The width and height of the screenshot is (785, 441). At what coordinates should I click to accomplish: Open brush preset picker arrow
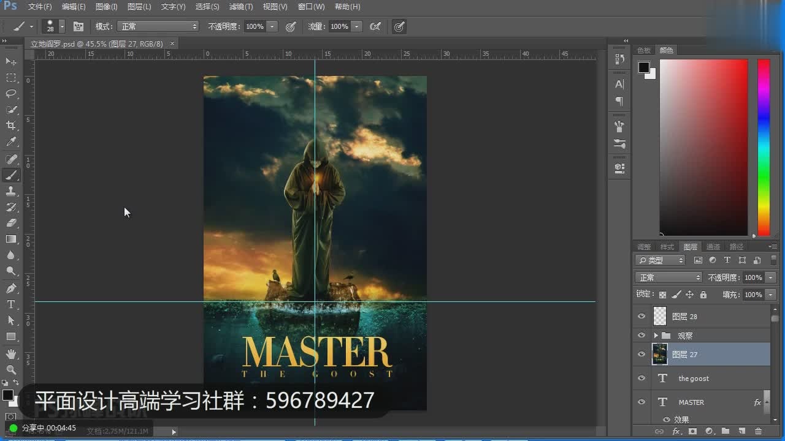coord(62,26)
